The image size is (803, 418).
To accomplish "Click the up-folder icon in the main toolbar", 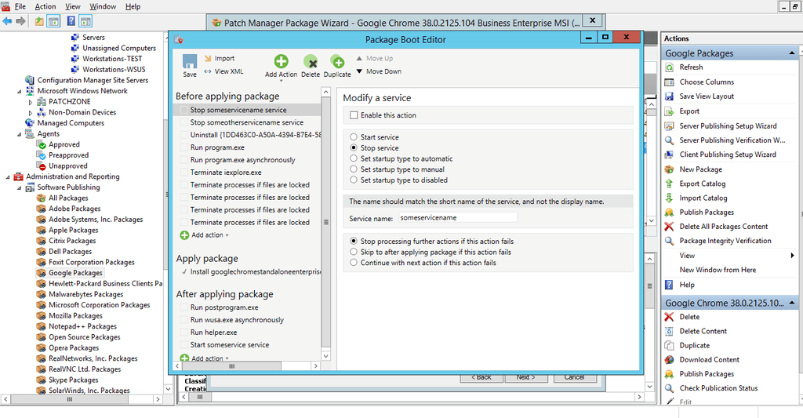I will click(39, 21).
